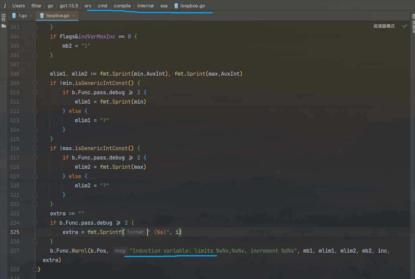Open the 1.go editor tab
Viewport: 415px width, 279px height.
(22, 16)
